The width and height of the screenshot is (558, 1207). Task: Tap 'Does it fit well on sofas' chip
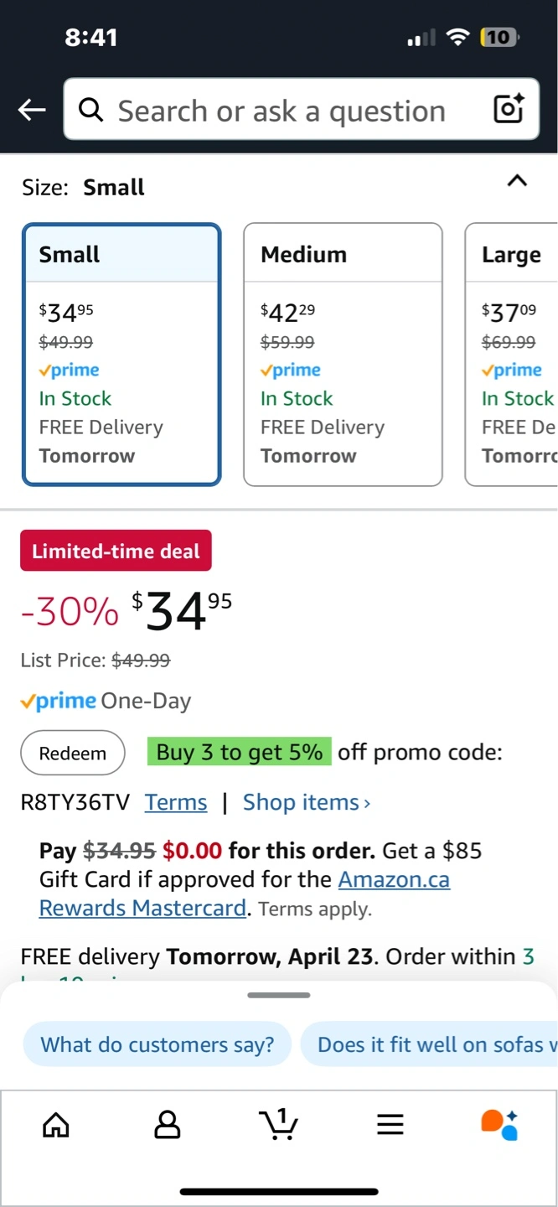click(x=429, y=1044)
